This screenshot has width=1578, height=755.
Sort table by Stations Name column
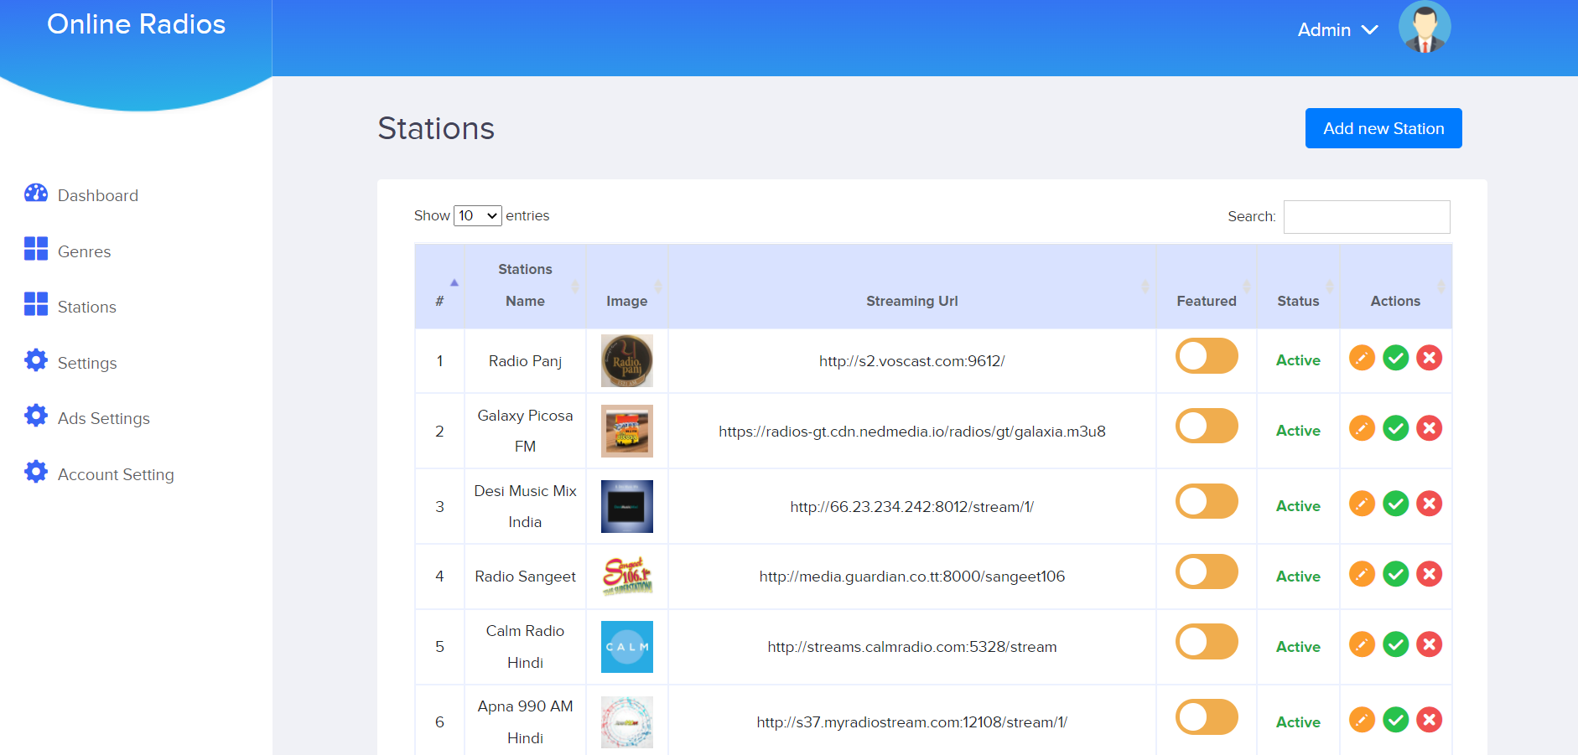point(525,287)
